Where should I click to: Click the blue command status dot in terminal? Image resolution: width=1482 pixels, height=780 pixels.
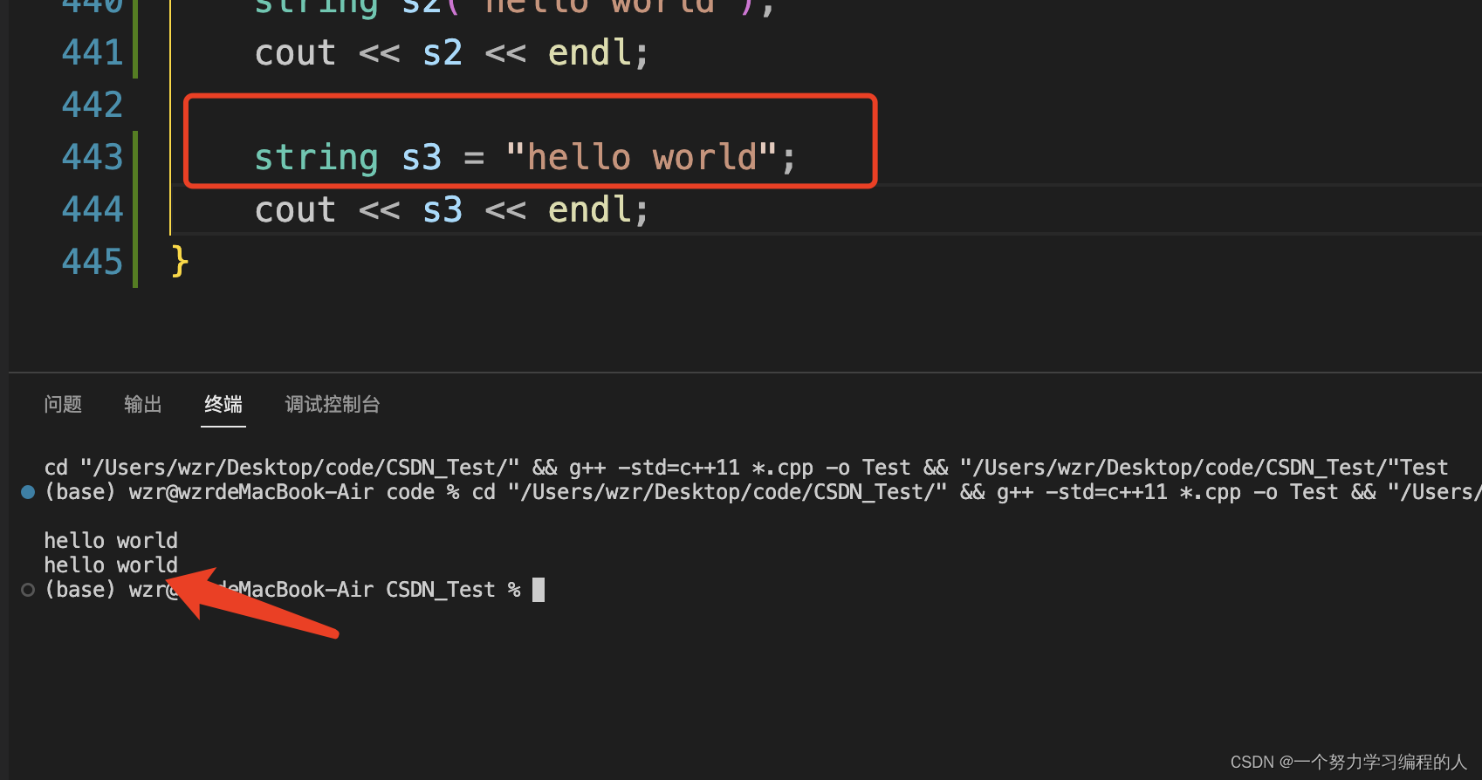[x=28, y=492]
